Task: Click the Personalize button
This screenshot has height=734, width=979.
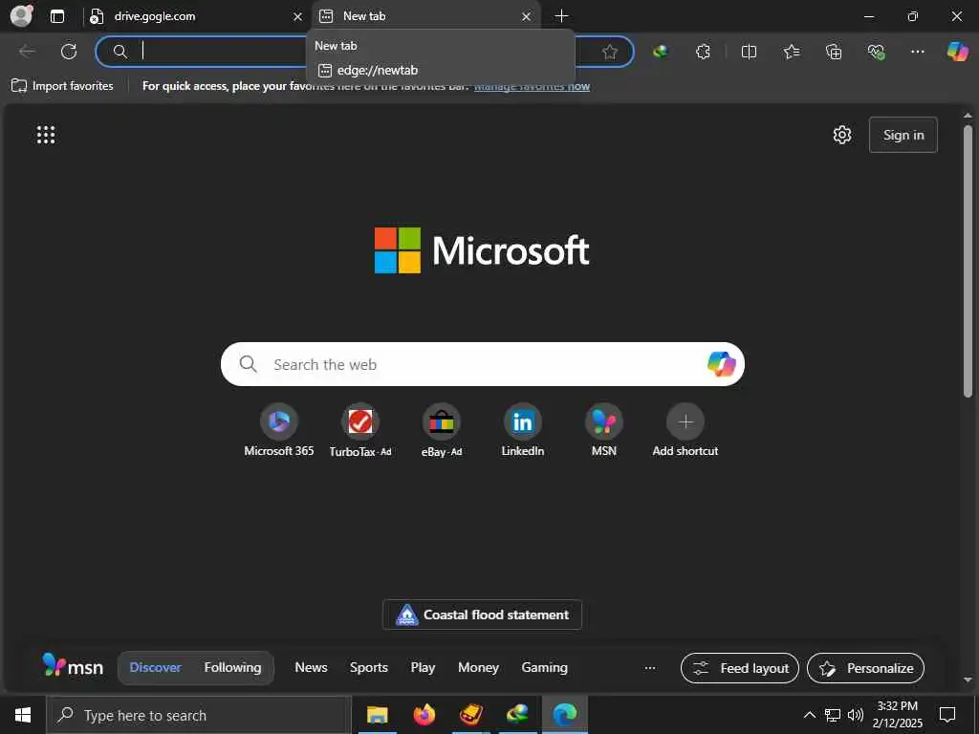Action: 865,668
